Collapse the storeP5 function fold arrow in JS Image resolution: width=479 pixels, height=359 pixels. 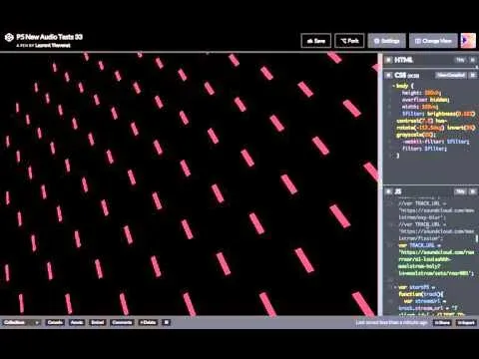tap(395, 287)
